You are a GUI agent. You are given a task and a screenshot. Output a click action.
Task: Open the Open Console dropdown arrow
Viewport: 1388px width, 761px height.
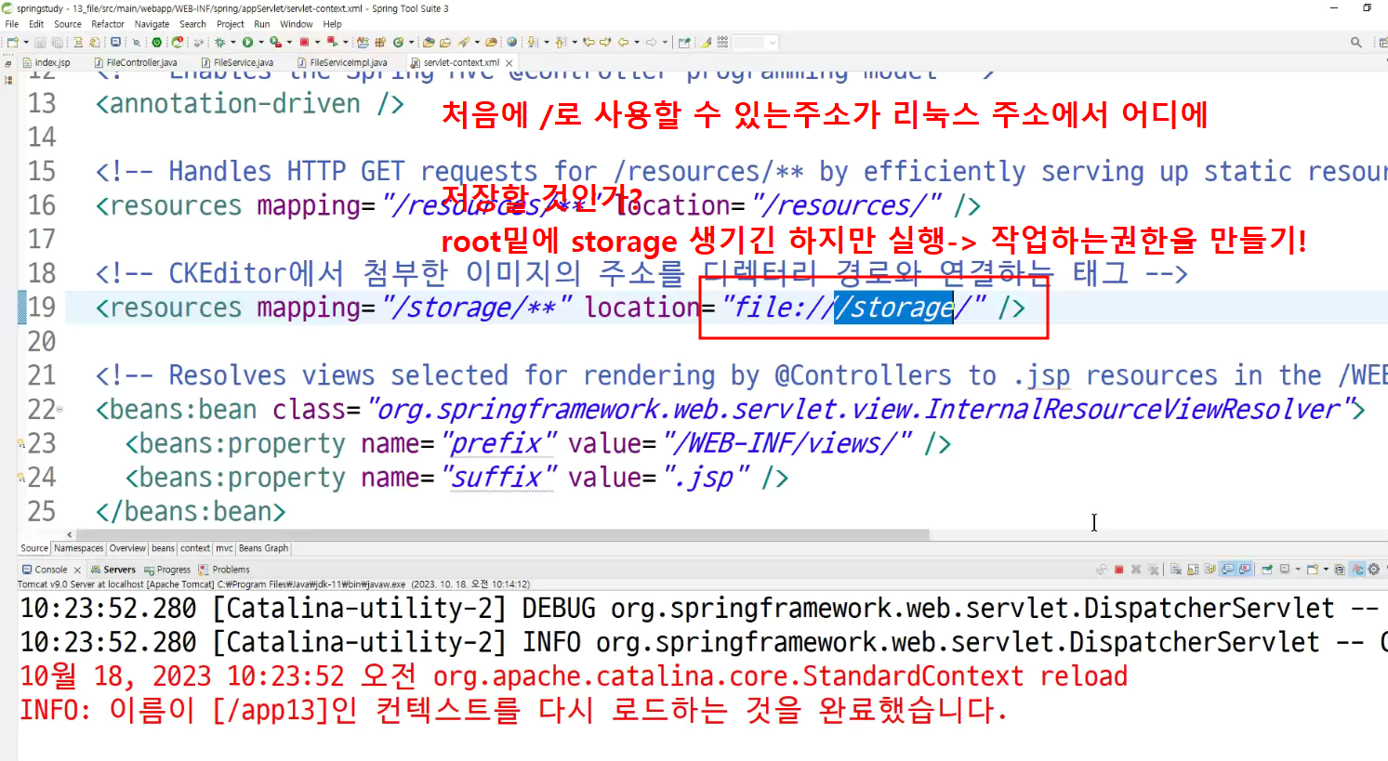coord(1326,570)
